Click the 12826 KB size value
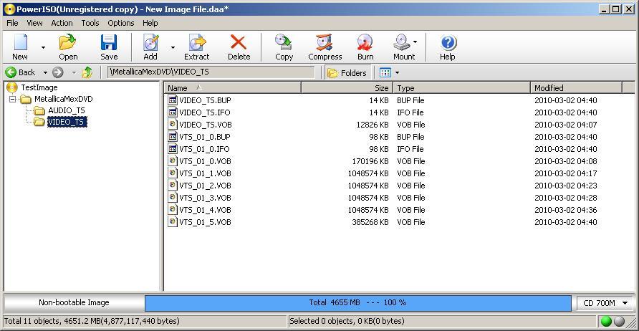This screenshot has width=639, height=331. click(x=372, y=125)
